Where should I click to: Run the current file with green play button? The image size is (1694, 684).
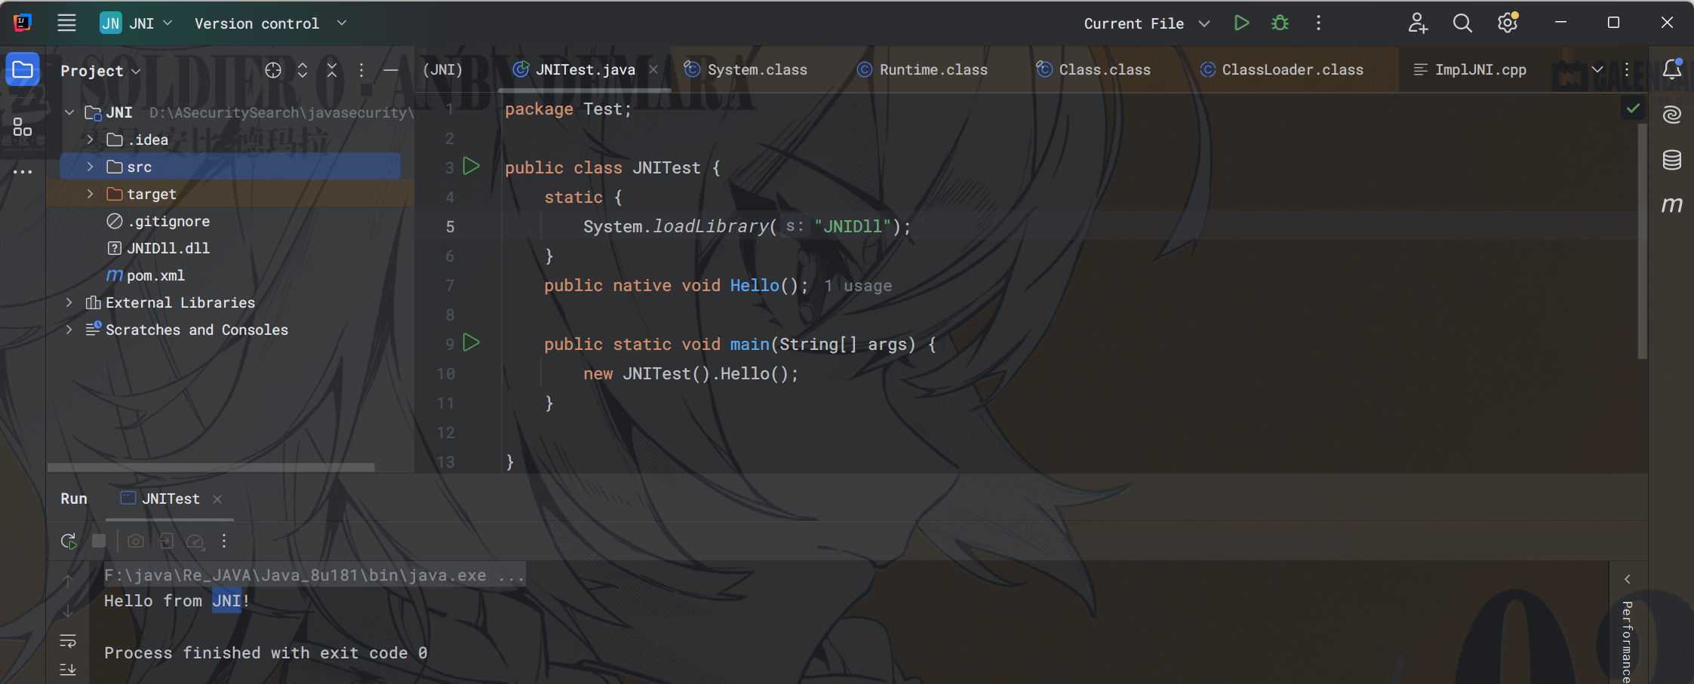click(x=1241, y=23)
